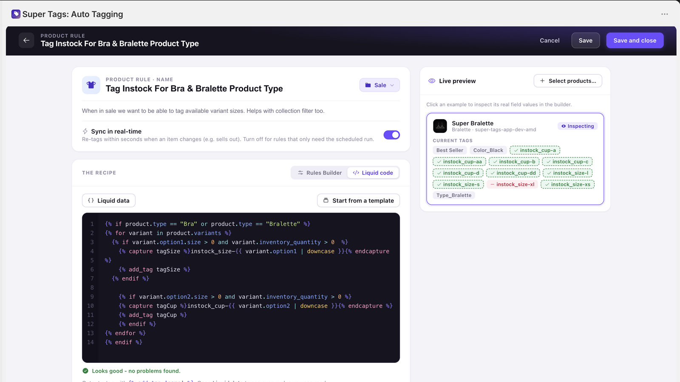Screen dimensions: 680x382
Task: Click Select products button
Action: [x=568, y=81]
